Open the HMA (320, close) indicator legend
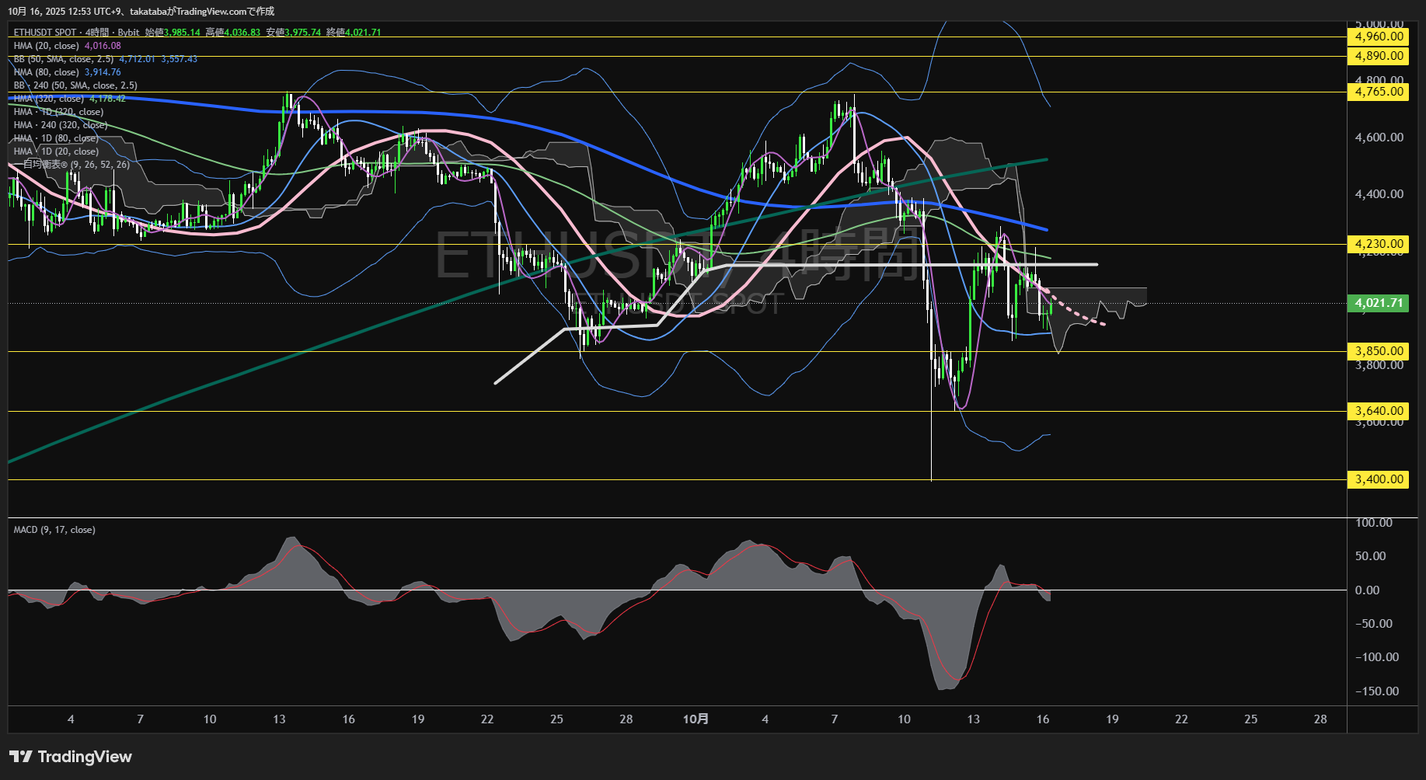This screenshot has height=780, width=1426. click(x=48, y=99)
